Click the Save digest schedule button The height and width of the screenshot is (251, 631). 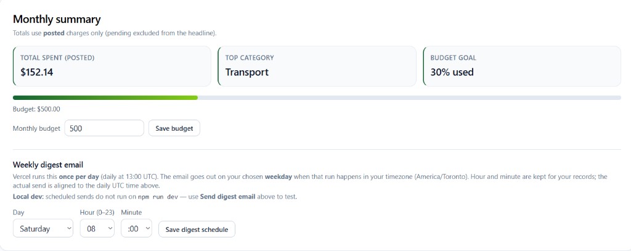197,229
